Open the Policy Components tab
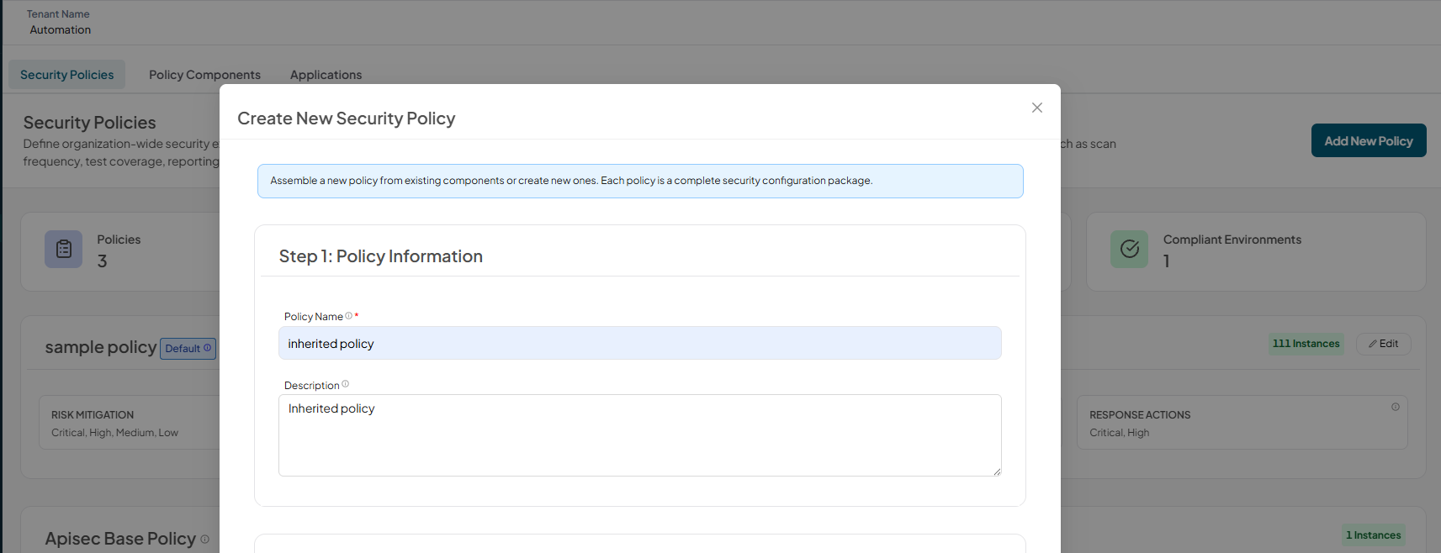The height and width of the screenshot is (553, 1441). click(204, 75)
